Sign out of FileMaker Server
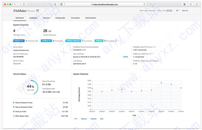Viewport: 202px width, 130px height. [x=185, y=10]
